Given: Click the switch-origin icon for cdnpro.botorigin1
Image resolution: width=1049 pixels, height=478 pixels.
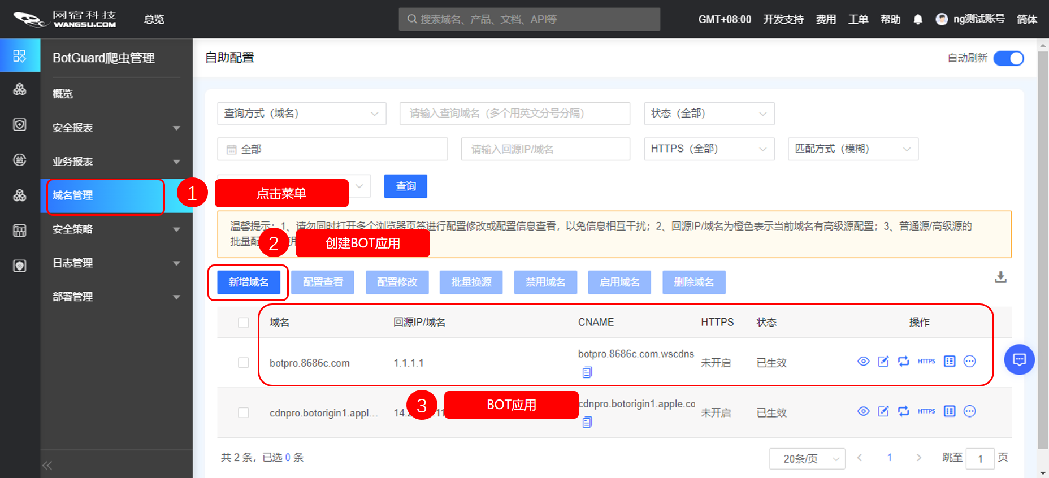Looking at the screenshot, I should pyautogui.click(x=903, y=411).
